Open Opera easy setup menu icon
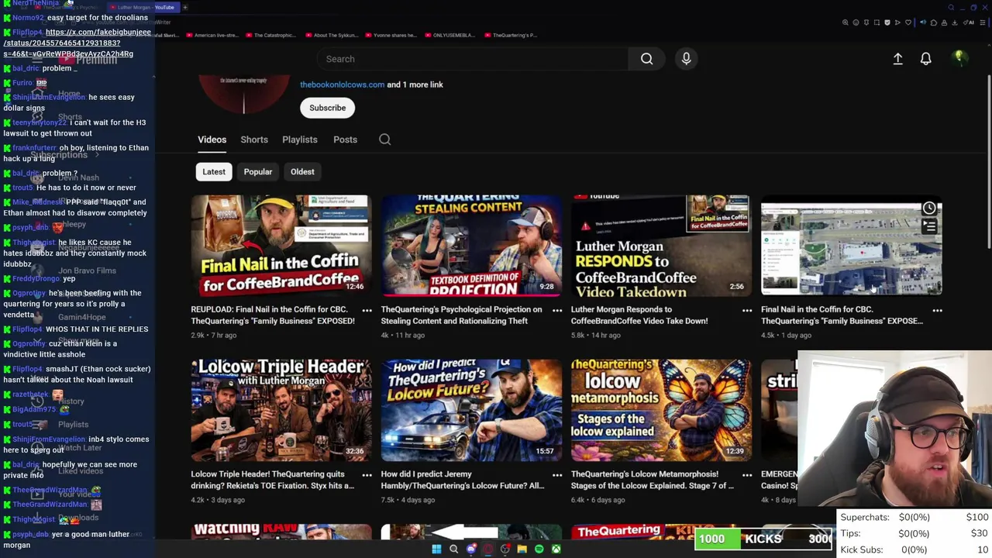The image size is (992, 558). pos(983,22)
